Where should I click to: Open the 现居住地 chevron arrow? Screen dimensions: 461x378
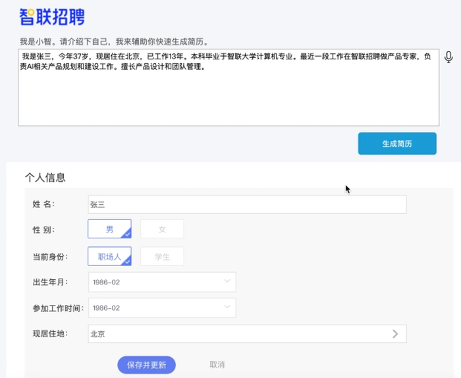click(395, 334)
